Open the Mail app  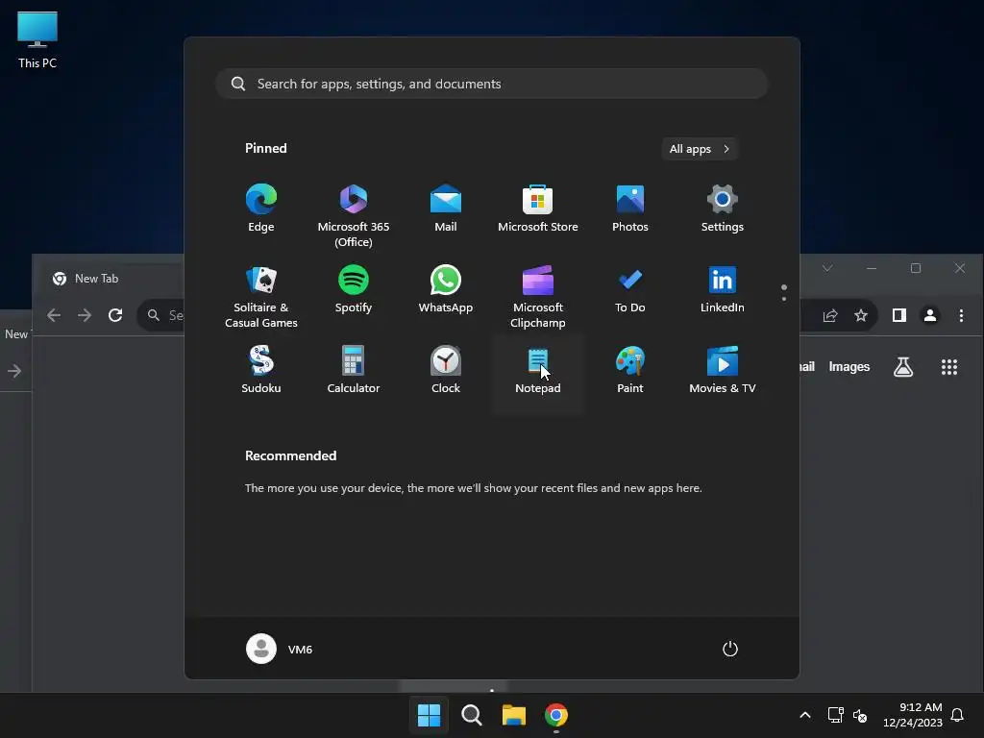(x=446, y=209)
